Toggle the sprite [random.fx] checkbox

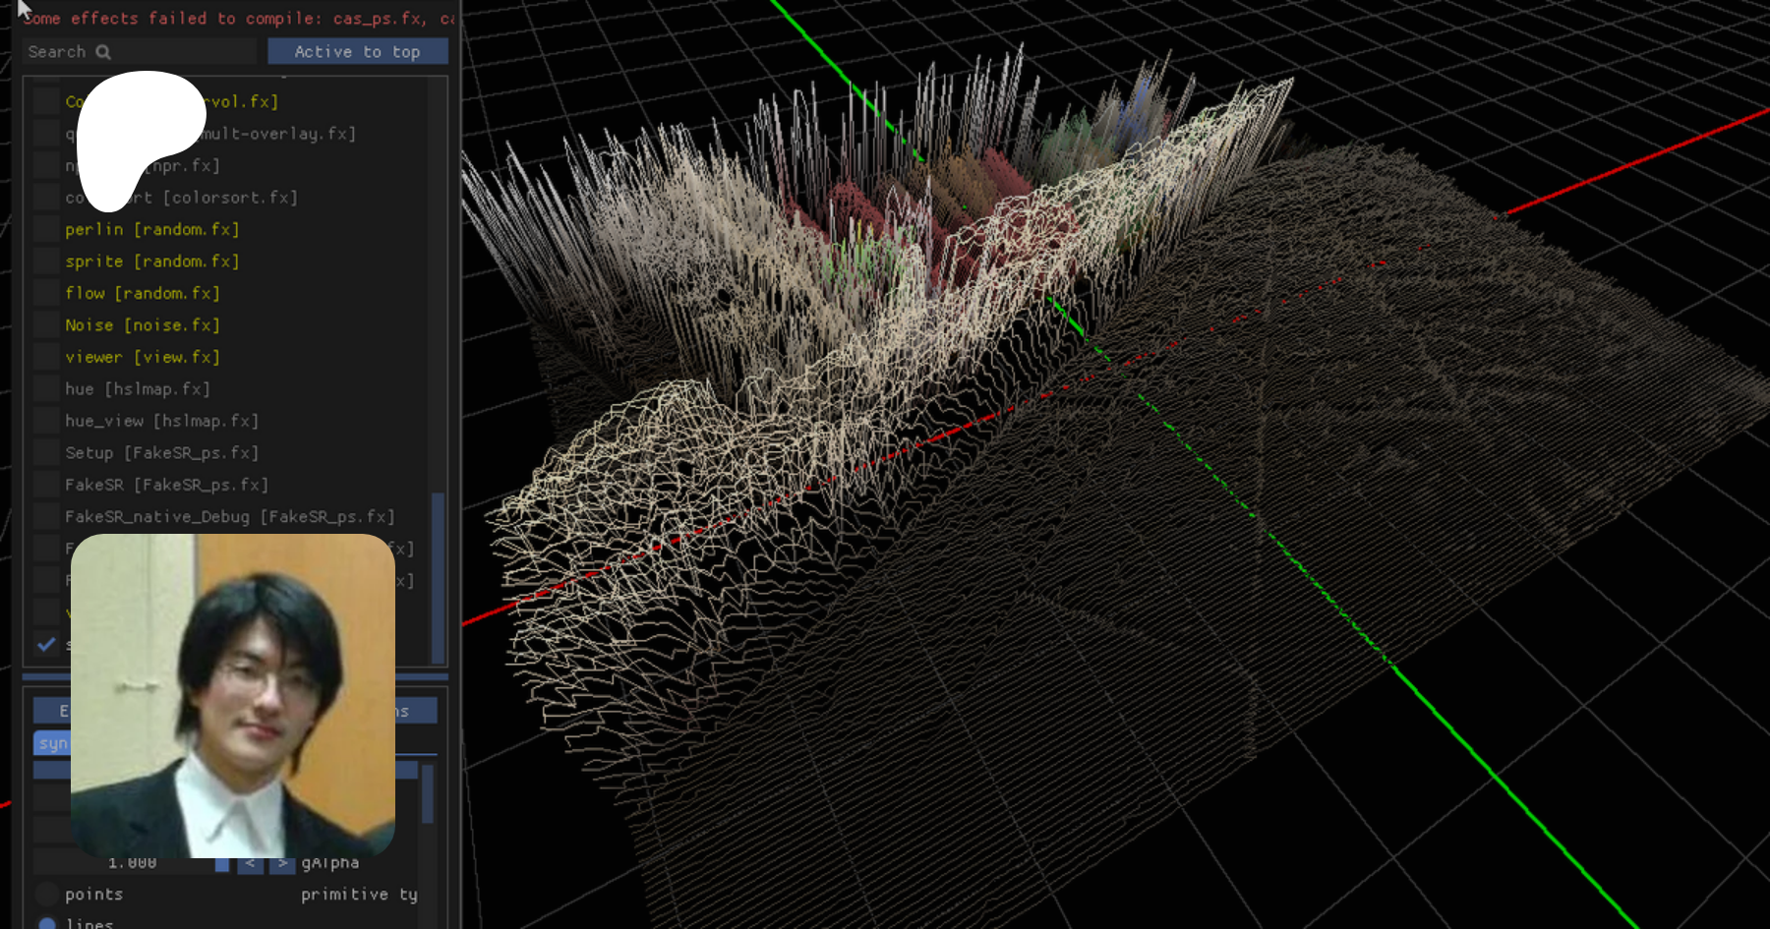(46, 261)
